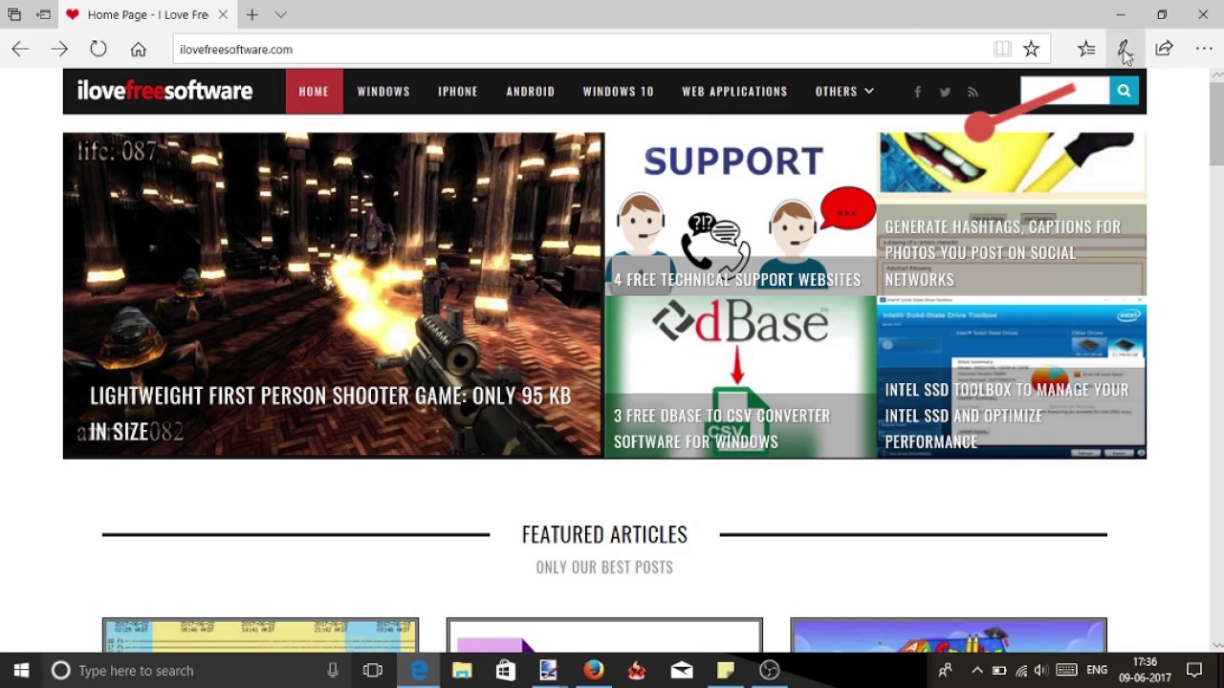Click the Make a Web Note pen icon
Screen dimensions: 1224x688
[x=1125, y=49]
